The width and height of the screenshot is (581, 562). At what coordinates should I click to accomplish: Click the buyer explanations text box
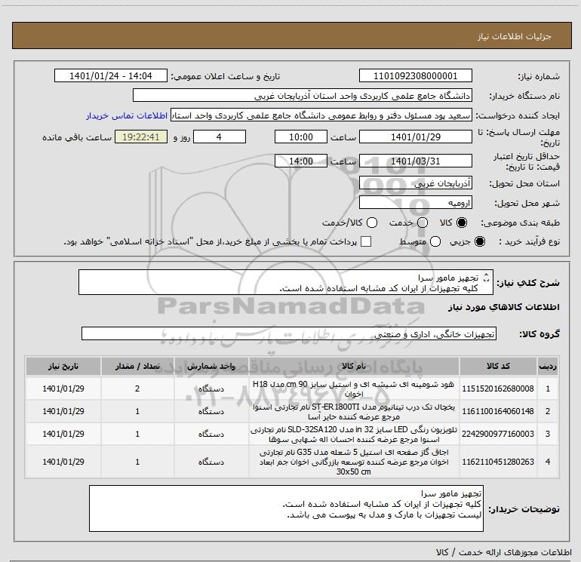click(x=286, y=508)
